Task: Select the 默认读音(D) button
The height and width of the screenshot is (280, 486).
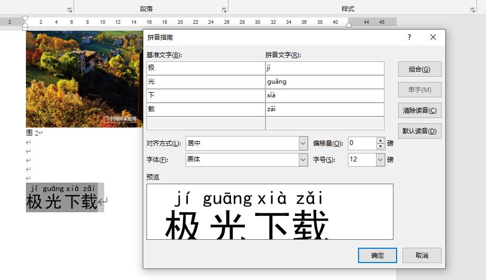Action: 419,131
